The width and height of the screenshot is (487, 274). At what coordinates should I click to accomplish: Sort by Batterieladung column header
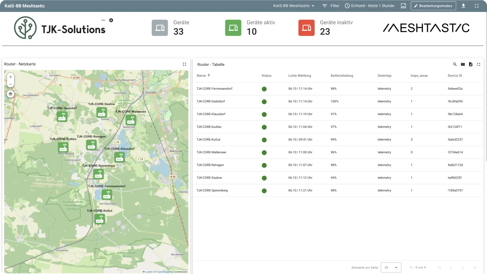point(341,76)
